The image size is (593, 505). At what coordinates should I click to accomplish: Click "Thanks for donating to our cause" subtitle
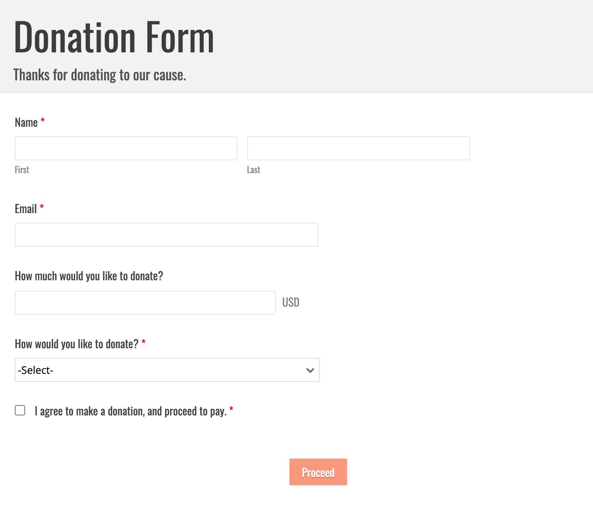tap(100, 75)
